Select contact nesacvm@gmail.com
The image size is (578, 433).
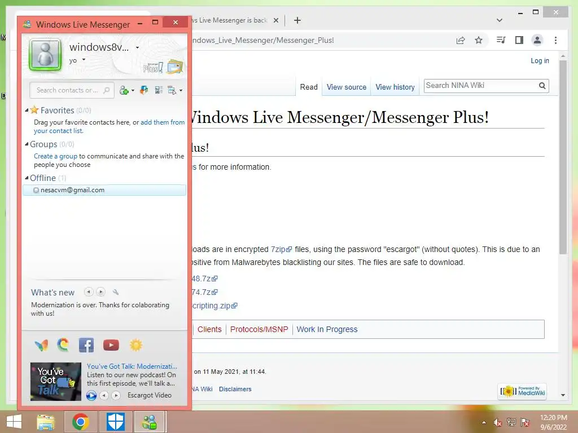pos(104,190)
